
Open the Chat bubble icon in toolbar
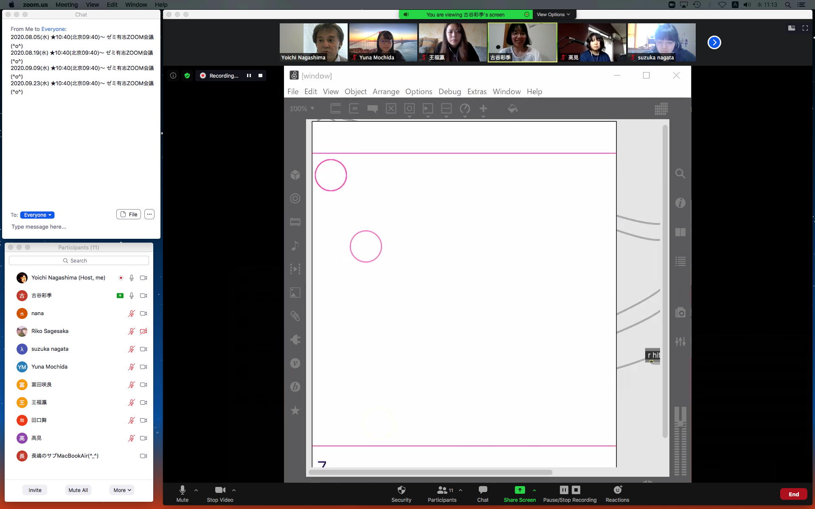483,490
